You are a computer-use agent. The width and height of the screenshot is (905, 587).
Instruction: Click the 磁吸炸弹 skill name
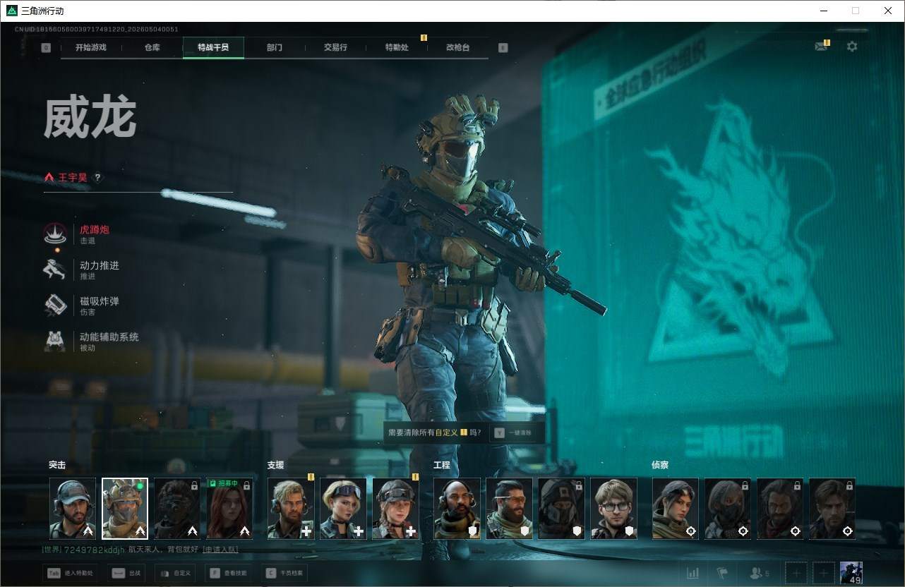pos(100,301)
